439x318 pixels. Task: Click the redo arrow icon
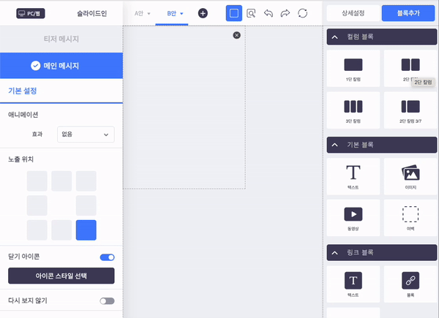click(285, 13)
